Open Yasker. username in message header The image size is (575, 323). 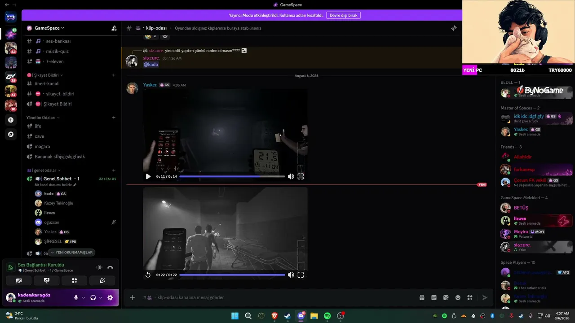point(150,85)
